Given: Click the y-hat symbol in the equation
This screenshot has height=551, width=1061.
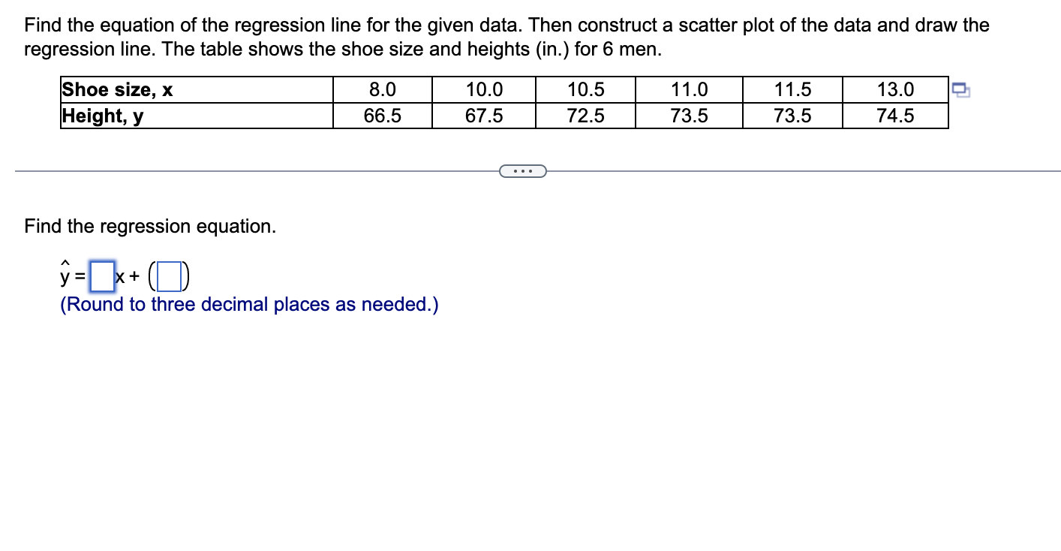Looking at the screenshot, I should coord(65,276).
